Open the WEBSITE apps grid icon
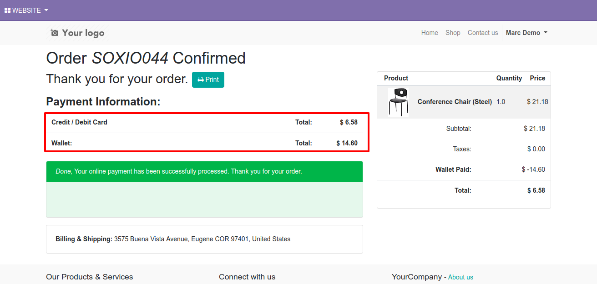Viewport: 597px width, 284px height. [x=7, y=10]
